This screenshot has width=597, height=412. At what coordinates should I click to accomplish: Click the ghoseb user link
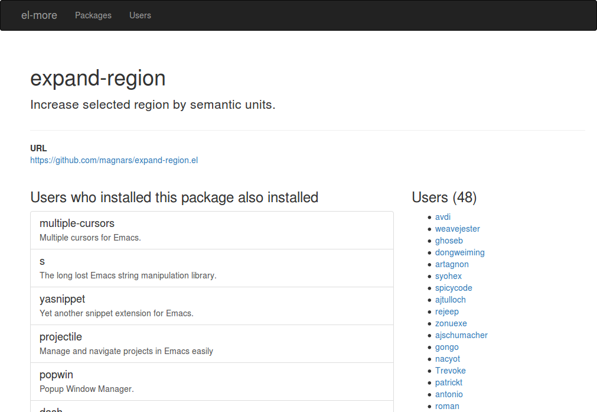click(x=449, y=241)
